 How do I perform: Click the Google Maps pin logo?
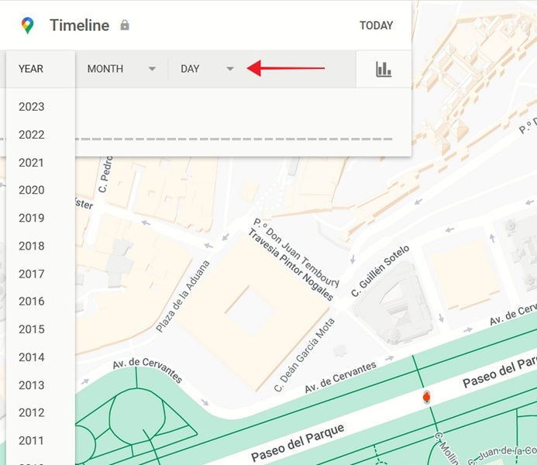[27, 26]
